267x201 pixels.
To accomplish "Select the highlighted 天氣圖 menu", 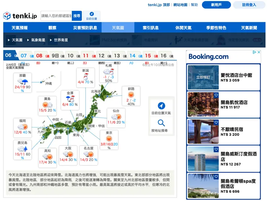I will tap(118, 27).
